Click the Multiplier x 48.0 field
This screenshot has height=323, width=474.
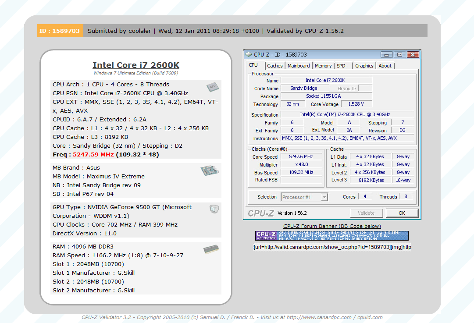301,165
